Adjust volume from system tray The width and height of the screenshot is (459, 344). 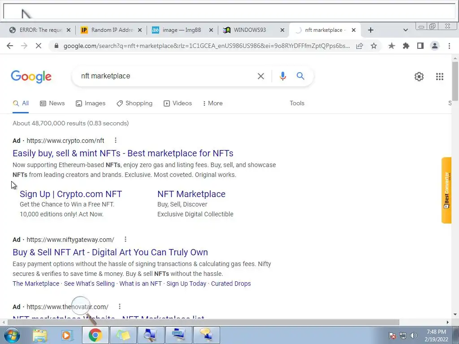(414, 335)
